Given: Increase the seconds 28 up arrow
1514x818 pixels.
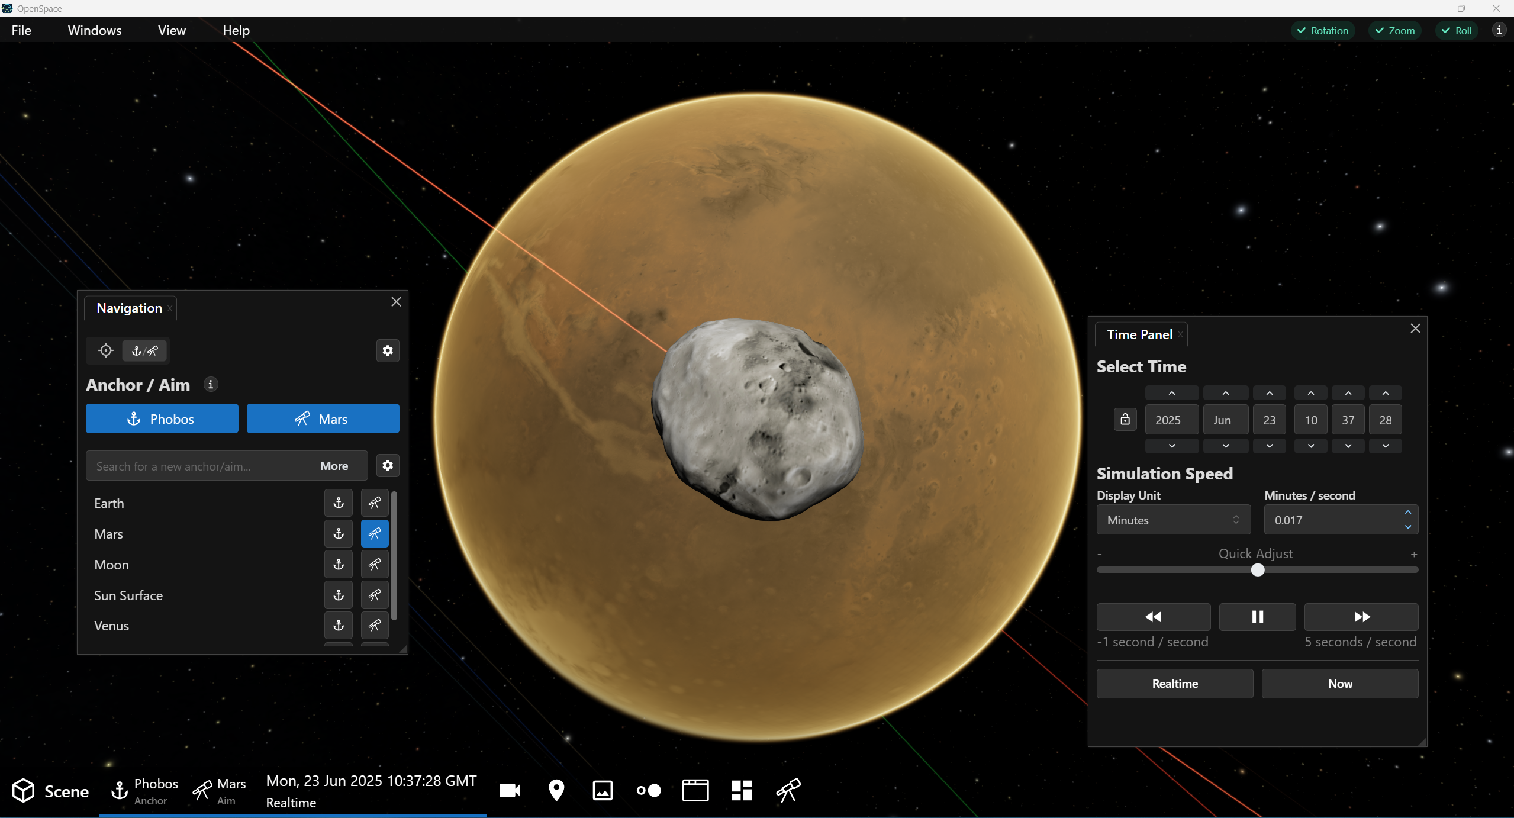Looking at the screenshot, I should (x=1386, y=393).
